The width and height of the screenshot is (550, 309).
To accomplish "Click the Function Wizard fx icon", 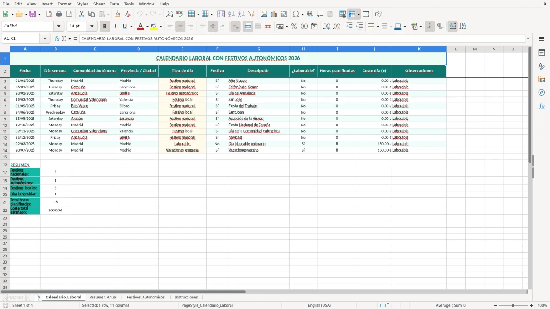I will click(57, 38).
